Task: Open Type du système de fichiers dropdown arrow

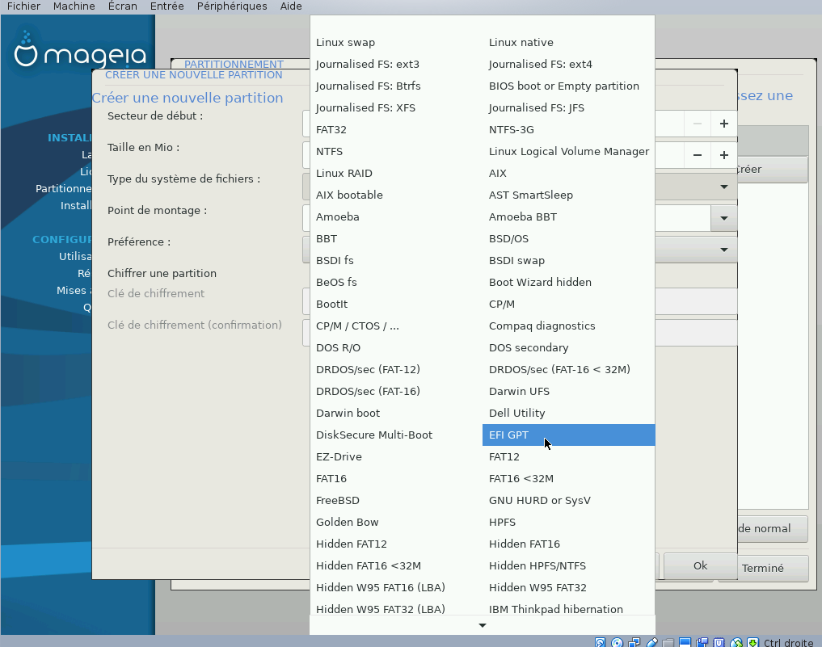Action: (724, 187)
